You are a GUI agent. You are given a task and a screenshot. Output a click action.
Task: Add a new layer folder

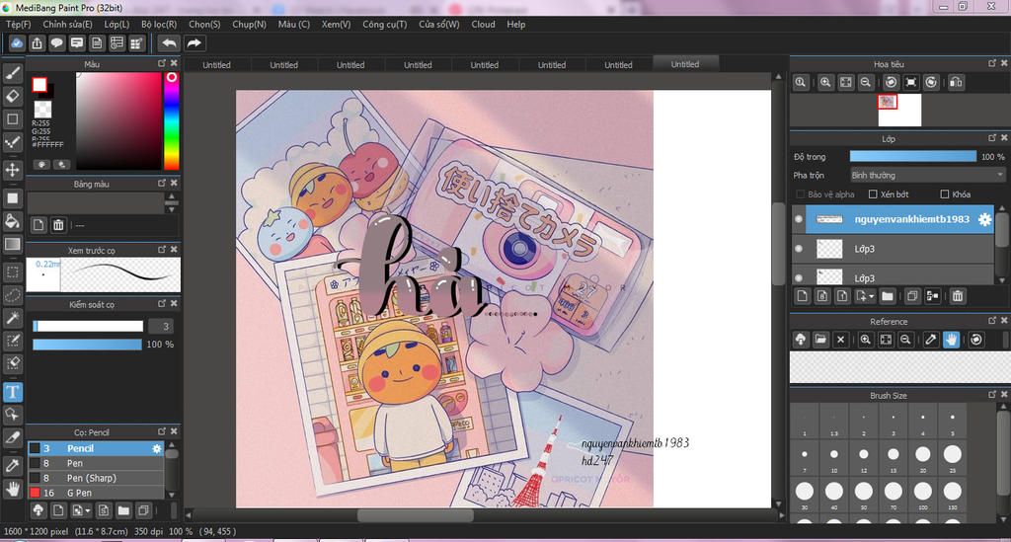coord(888,296)
